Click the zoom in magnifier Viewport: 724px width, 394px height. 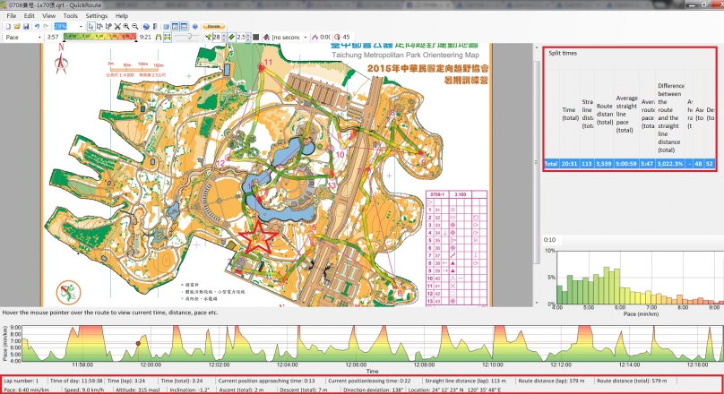[126, 27]
